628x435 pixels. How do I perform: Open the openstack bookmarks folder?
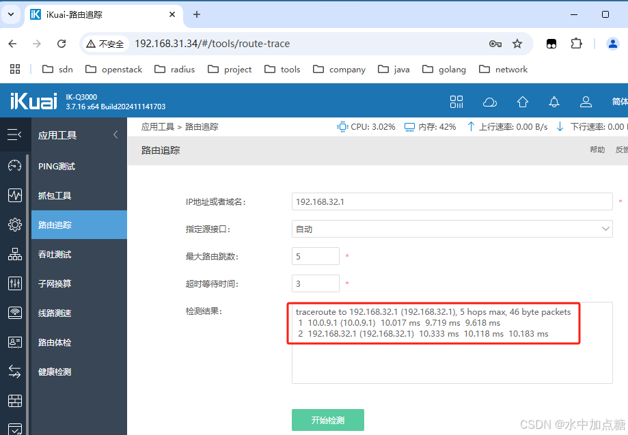click(113, 69)
